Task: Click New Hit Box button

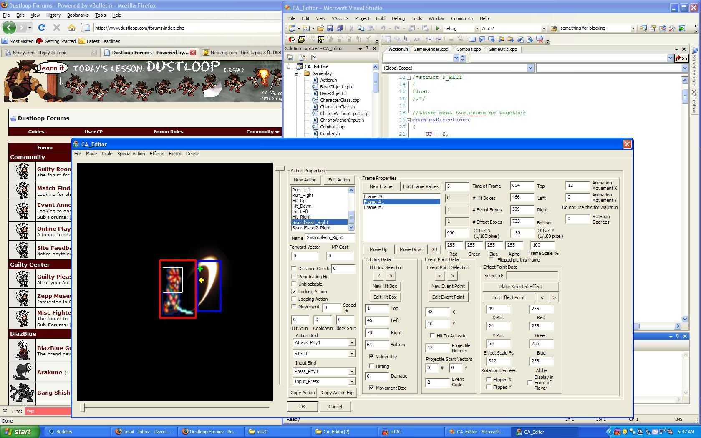Action: point(385,286)
